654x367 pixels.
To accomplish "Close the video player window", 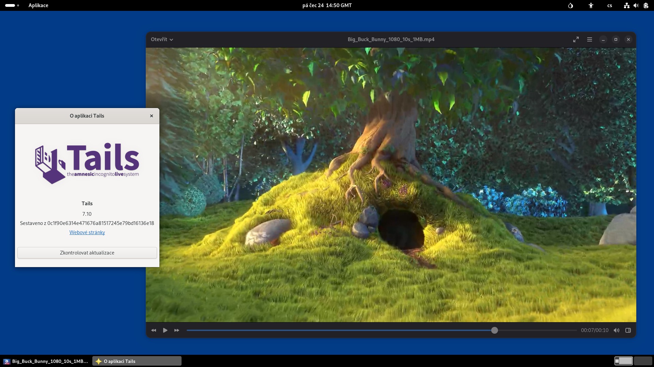I will point(628,39).
